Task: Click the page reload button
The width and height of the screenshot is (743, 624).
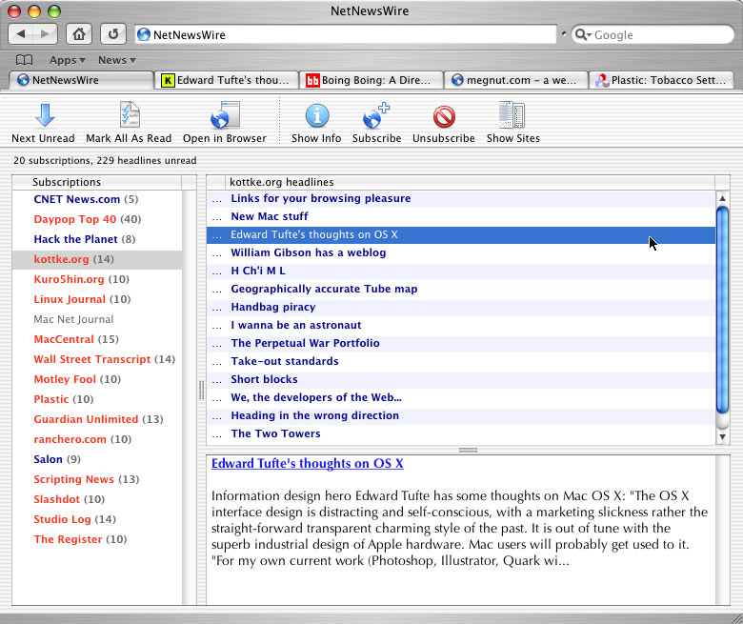Action: click(x=112, y=34)
